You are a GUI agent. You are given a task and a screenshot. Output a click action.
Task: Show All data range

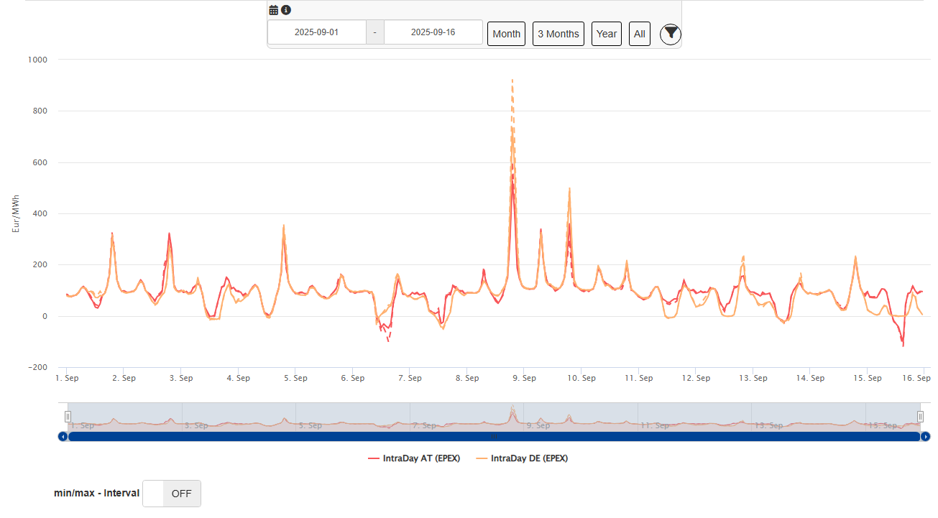tap(639, 34)
